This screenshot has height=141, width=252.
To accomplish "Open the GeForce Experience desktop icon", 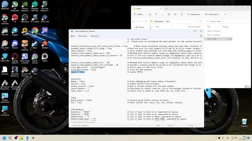I will (x=25, y=6).
